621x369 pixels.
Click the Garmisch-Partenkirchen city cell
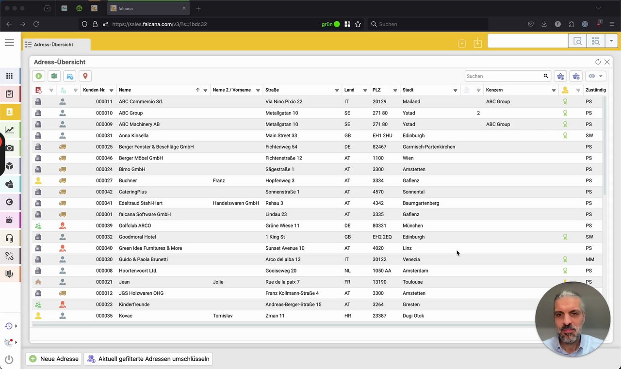click(429, 147)
